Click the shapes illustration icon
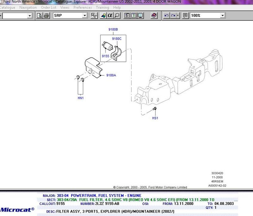 pos(103,16)
